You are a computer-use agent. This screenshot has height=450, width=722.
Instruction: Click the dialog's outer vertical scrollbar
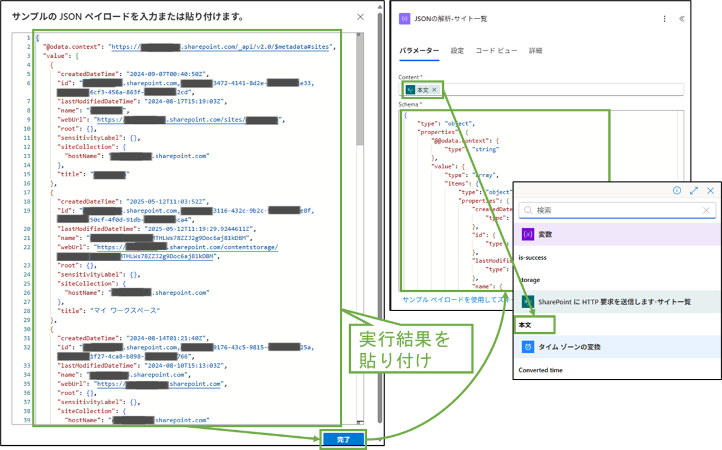380,217
